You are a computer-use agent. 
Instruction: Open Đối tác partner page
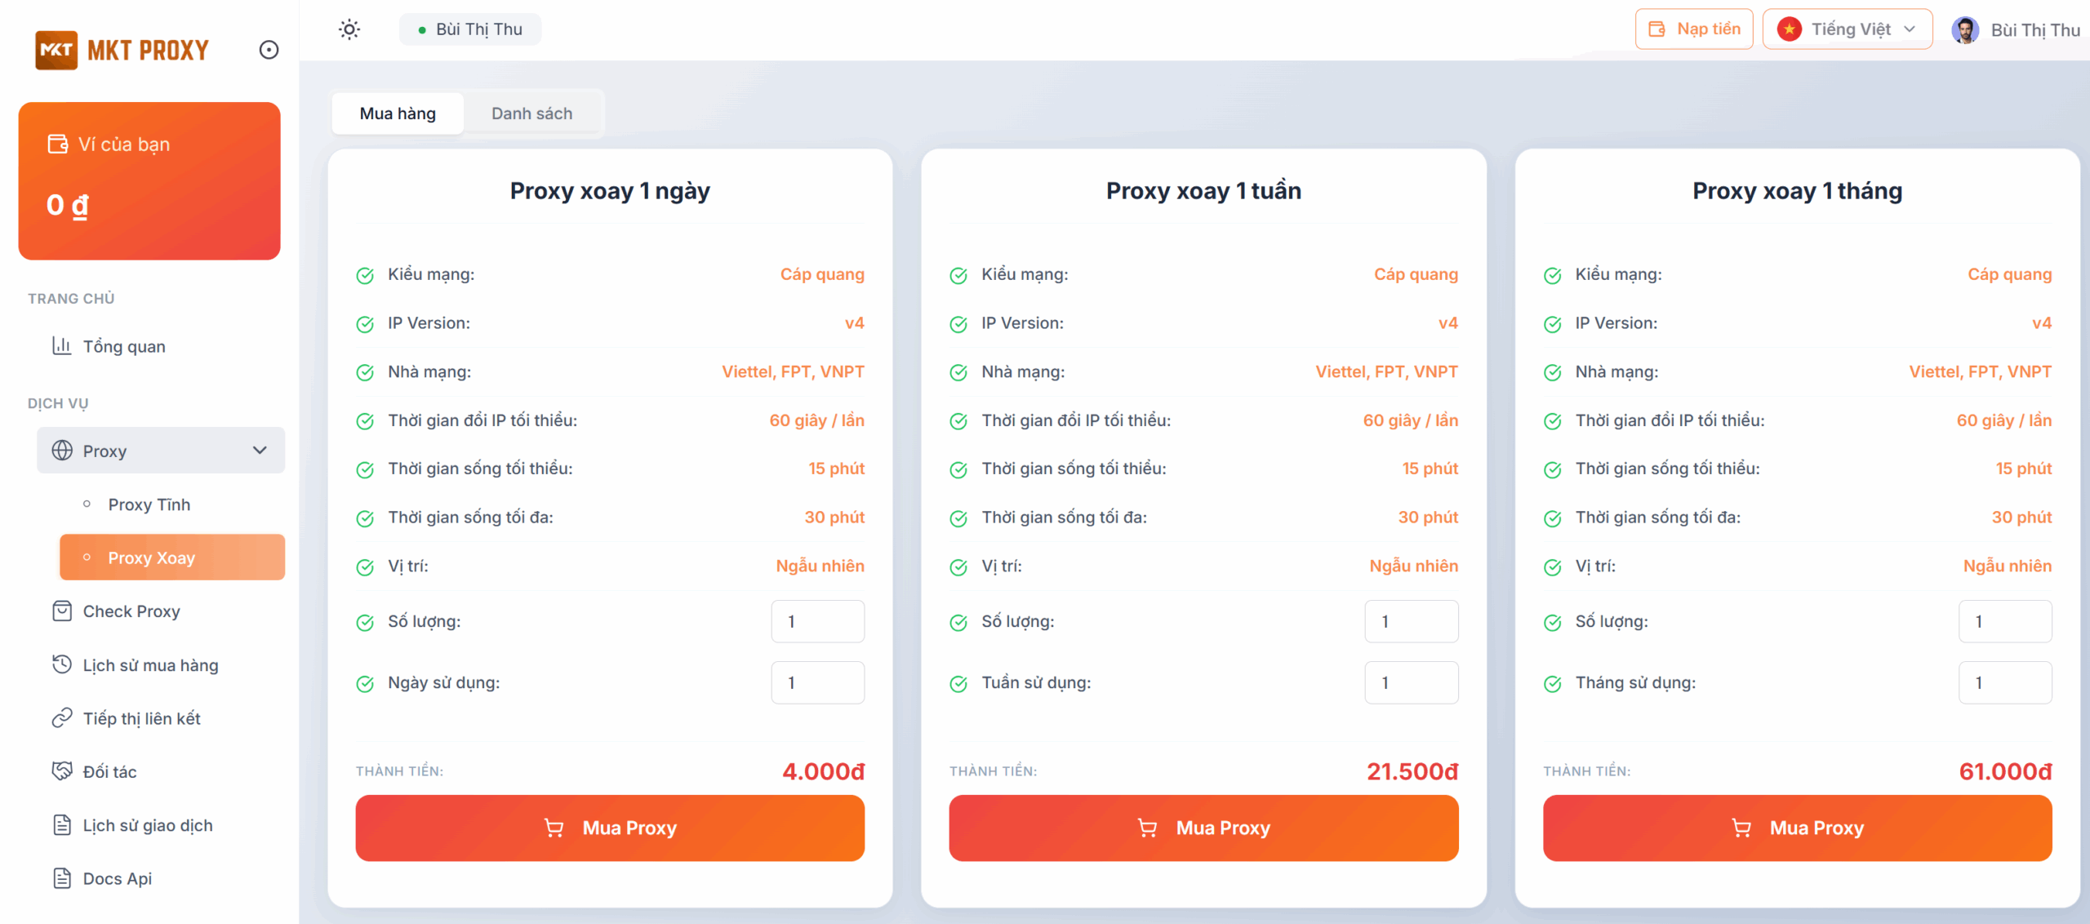tap(109, 772)
